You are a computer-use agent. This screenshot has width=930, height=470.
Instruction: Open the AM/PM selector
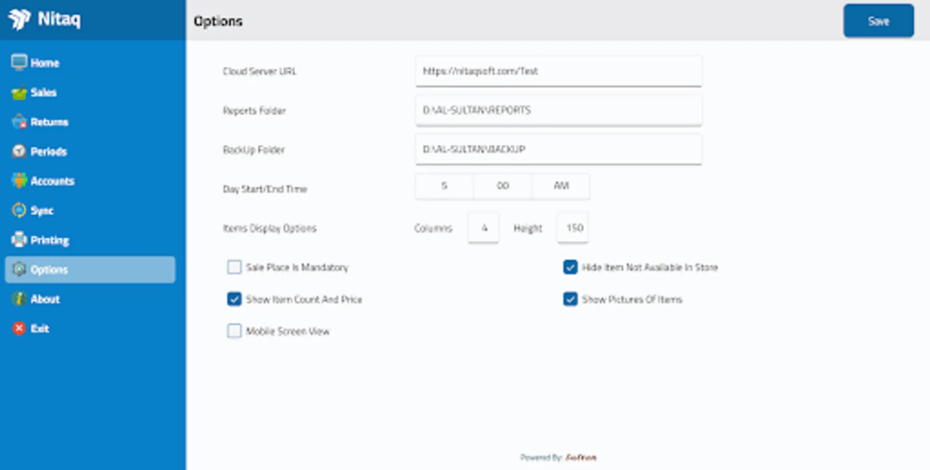pos(560,186)
